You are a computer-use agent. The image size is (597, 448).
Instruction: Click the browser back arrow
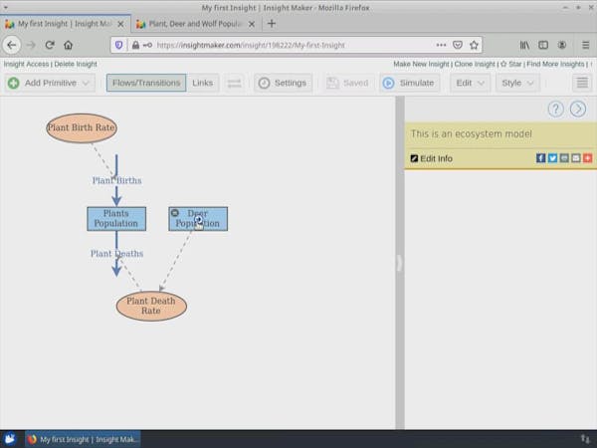pos(12,45)
